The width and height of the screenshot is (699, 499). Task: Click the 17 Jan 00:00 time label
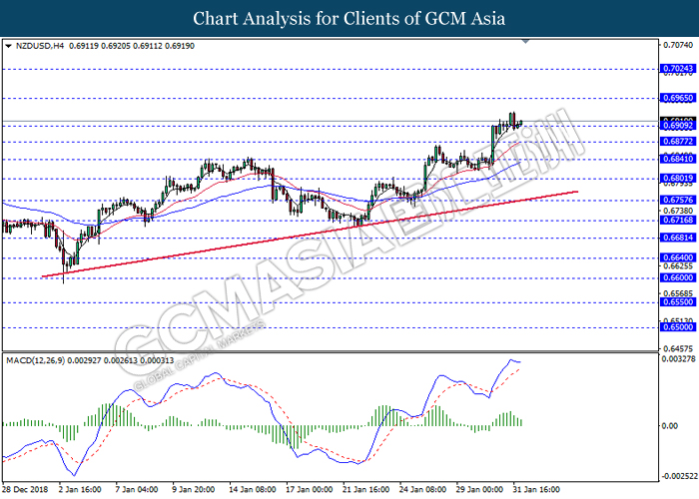[309, 490]
